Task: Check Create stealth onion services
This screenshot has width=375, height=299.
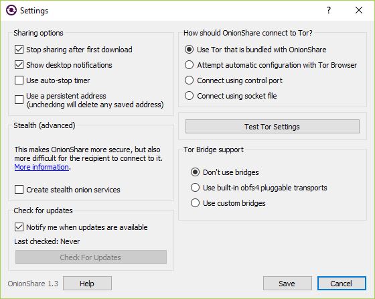Action: pyautogui.click(x=19, y=189)
